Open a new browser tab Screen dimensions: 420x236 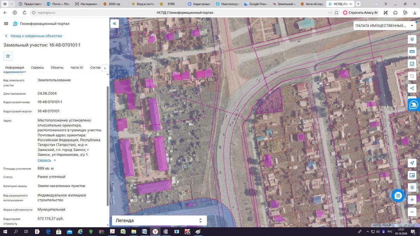(358, 4)
